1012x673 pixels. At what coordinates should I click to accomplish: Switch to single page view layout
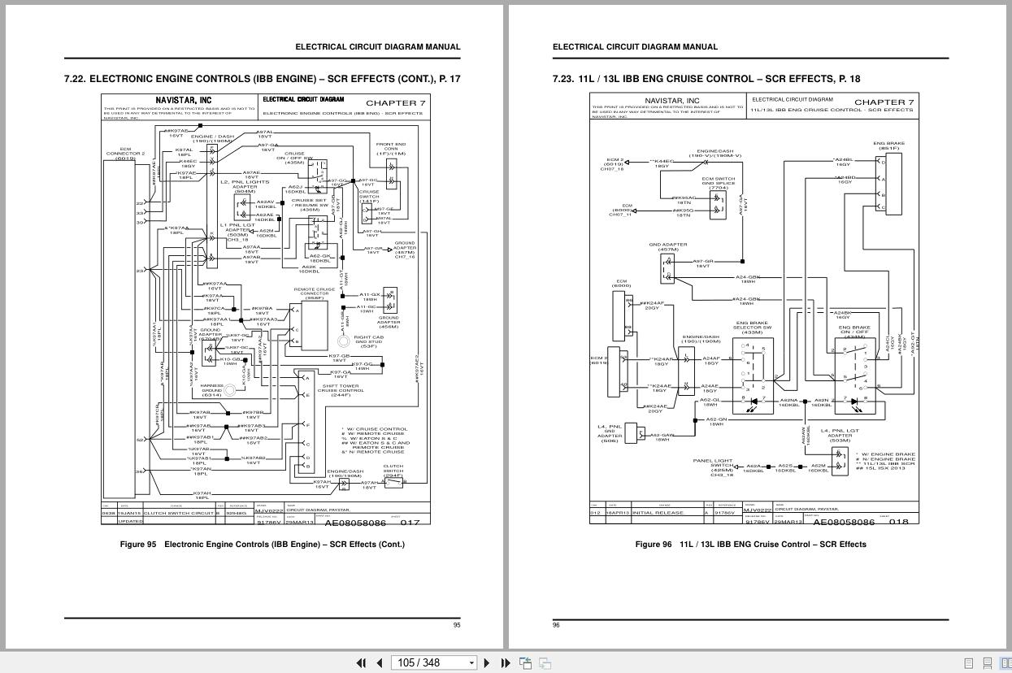(x=969, y=663)
